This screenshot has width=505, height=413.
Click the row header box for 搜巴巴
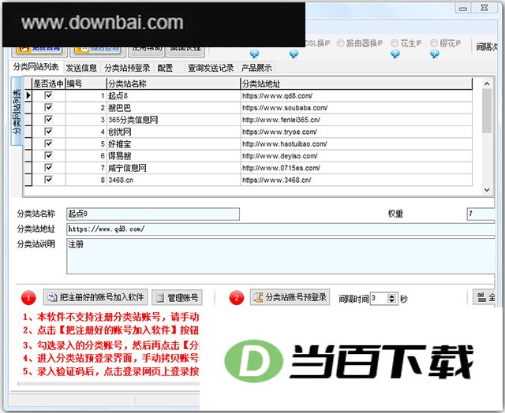[x=28, y=108]
